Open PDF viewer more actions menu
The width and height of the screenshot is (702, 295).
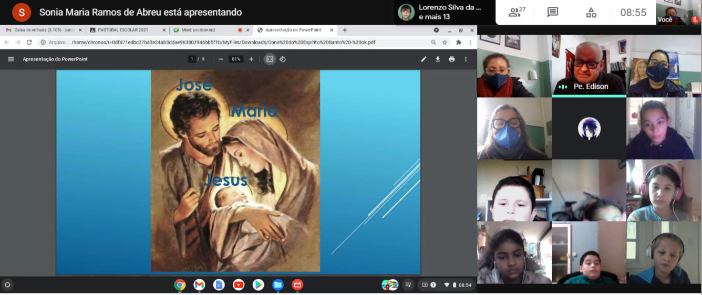click(466, 59)
